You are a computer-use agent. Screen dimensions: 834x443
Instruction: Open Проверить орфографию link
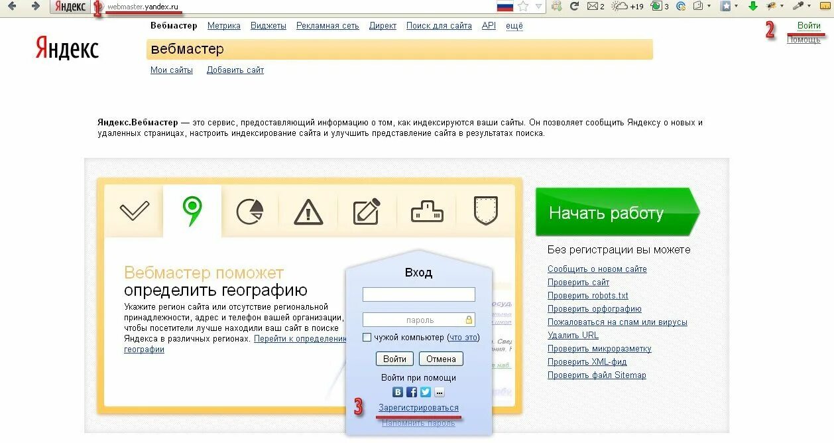point(595,308)
